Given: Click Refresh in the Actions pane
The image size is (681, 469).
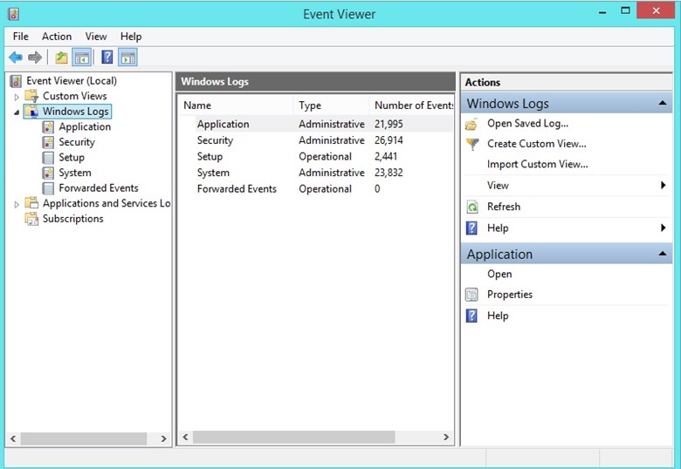Looking at the screenshot, I should 503,207.
